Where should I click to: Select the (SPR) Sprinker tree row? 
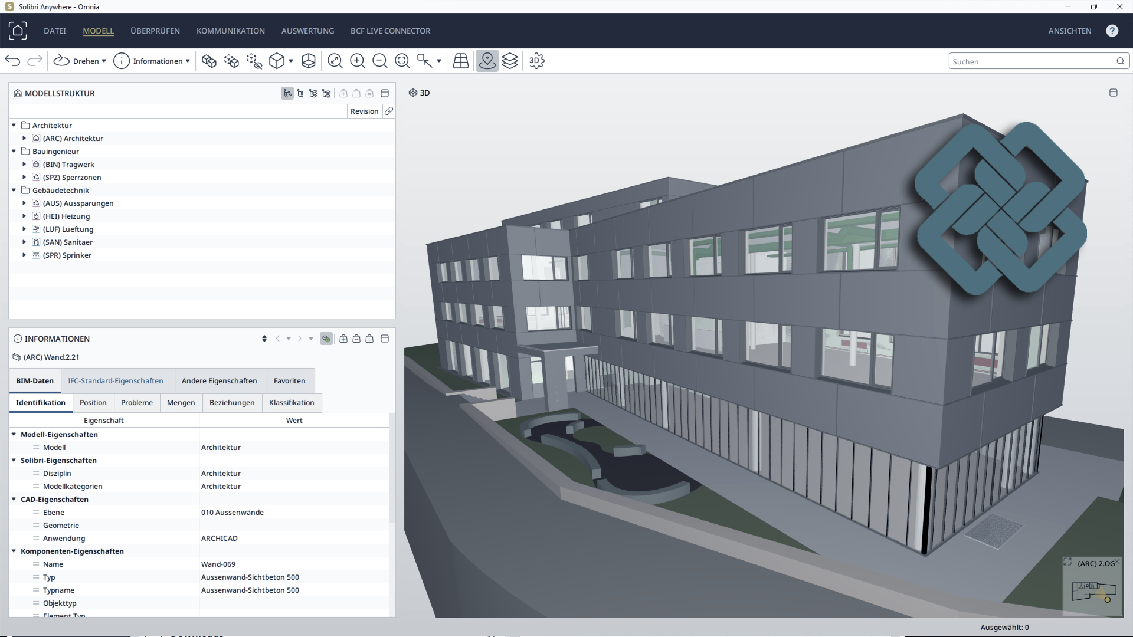pyautogui.click(x=202, y=255)
